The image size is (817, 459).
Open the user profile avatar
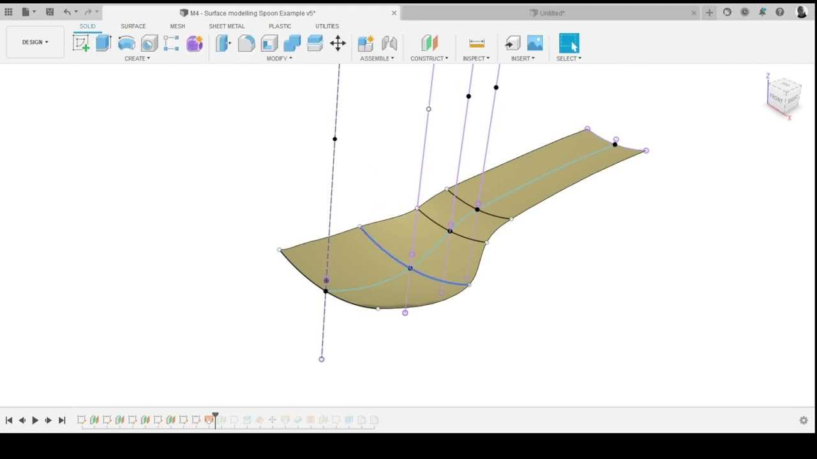pyautogui.click(x=802, y=12)
